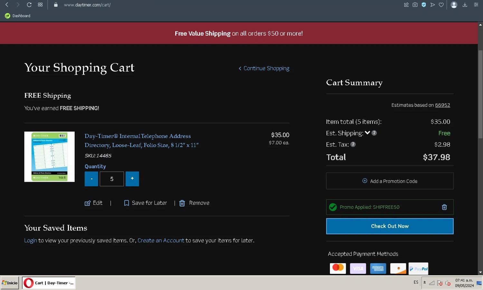483x290 pixels.
Task: Click the ES language indicator in tray
Action: pyautogui.click(x=416, y=283)
